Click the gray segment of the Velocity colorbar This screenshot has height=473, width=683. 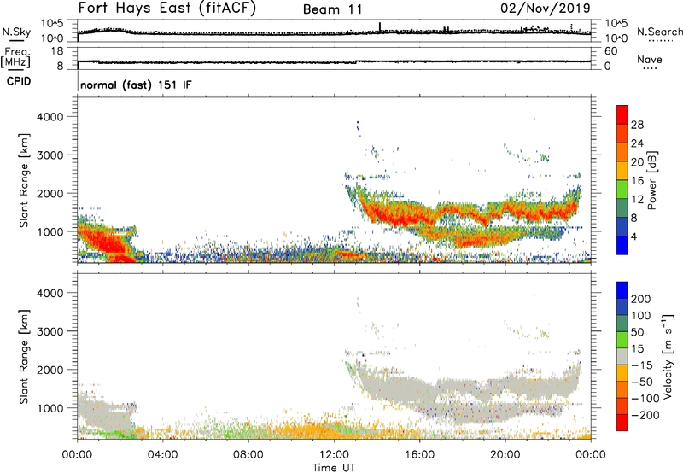coord(622,356)
